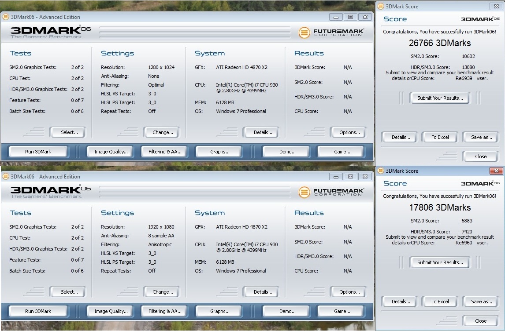The width and height of the screenshot is (505, 331).
Task: Click the Anisotropic filtering value
Action: point(160,244)
